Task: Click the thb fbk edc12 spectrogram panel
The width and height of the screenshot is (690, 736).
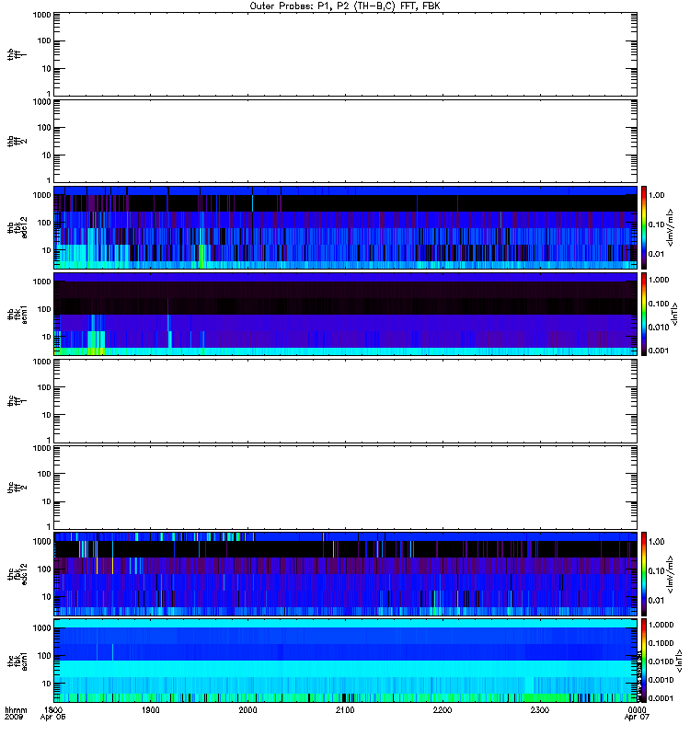Action: pos(345,227)
